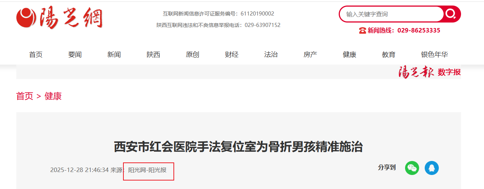The image size is (484, 189).
Task: Select 健康 in the navigation bar
Action: [349, 55]
